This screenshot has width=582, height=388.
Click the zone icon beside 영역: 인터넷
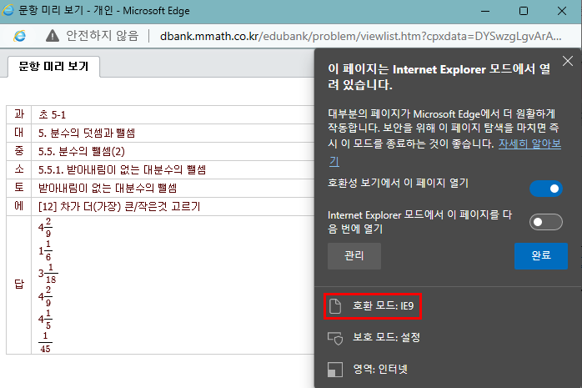tap(335, 370)
